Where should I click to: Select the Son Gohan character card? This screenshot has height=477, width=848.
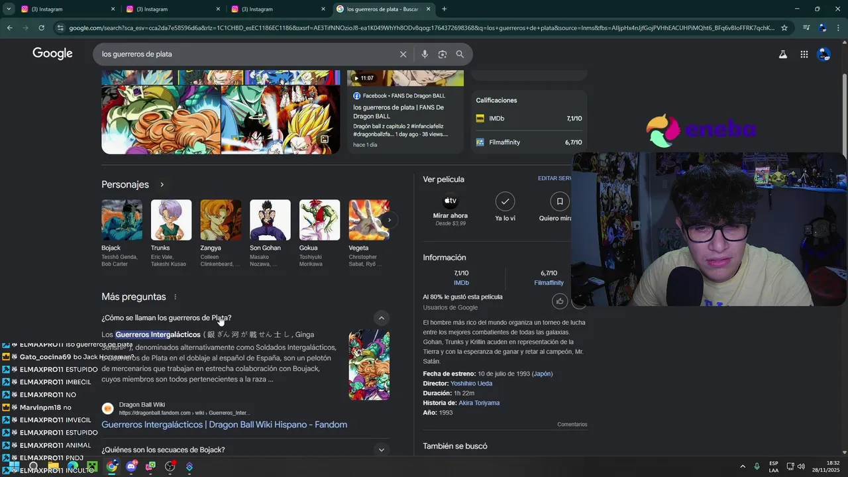[x=270, y=233]
